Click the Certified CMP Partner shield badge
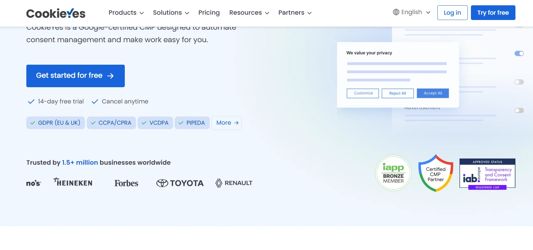533x250 pixels. pyautogui.click(x=436, y=173)
